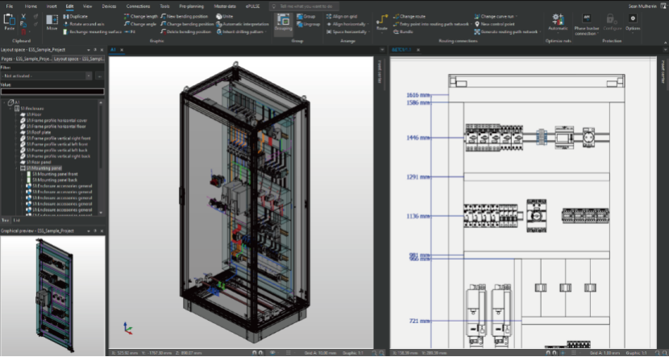Click the Copy icon in Clipboard group
The width and height of the screenshot is (669, 357).
23,24
